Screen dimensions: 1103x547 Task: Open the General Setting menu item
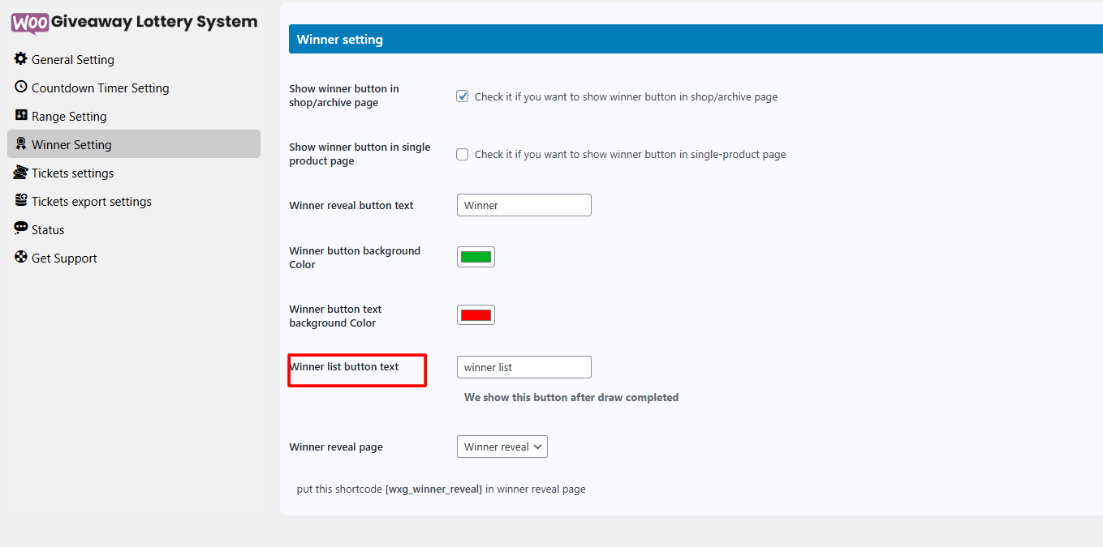(x=72, y=60)
